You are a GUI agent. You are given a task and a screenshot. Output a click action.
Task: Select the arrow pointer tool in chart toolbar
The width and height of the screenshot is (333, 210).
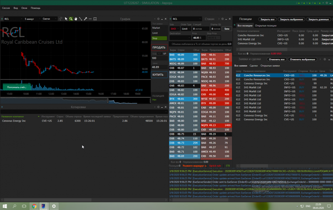pyautogui.click(x=66, y=19)
